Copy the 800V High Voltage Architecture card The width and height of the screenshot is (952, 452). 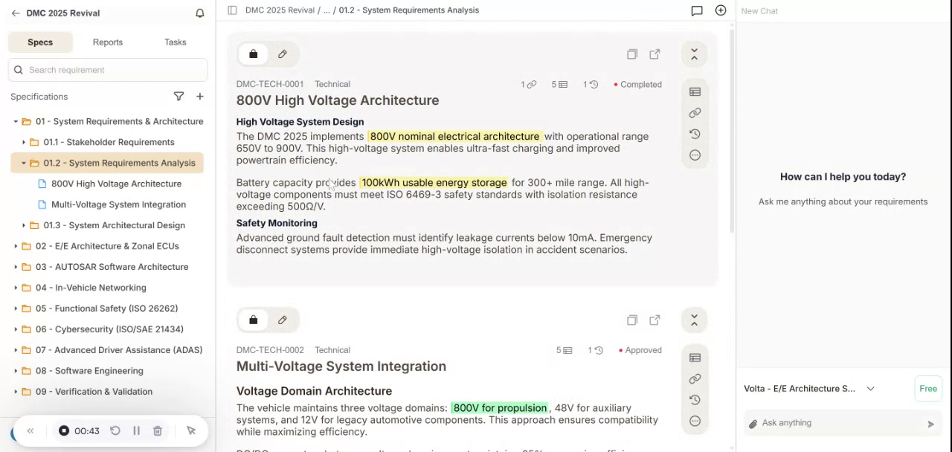[x=631, y=54]
